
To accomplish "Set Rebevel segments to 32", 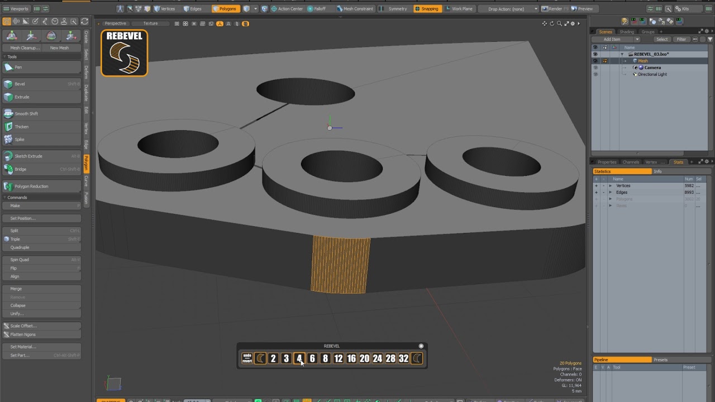I will pyautogui.click(x=403, y=358).
